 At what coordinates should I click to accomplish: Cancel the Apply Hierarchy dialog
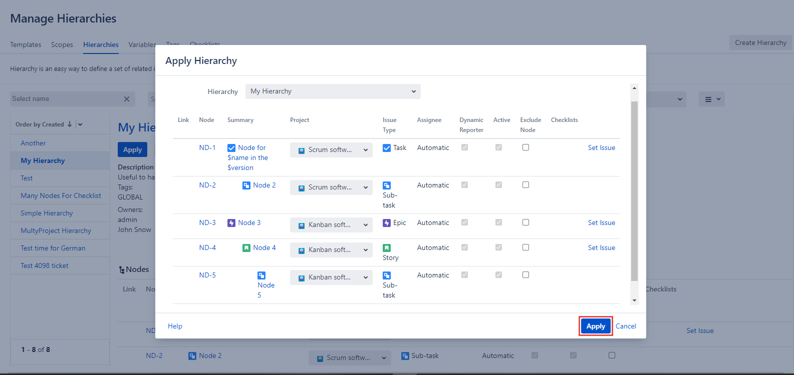626,326
